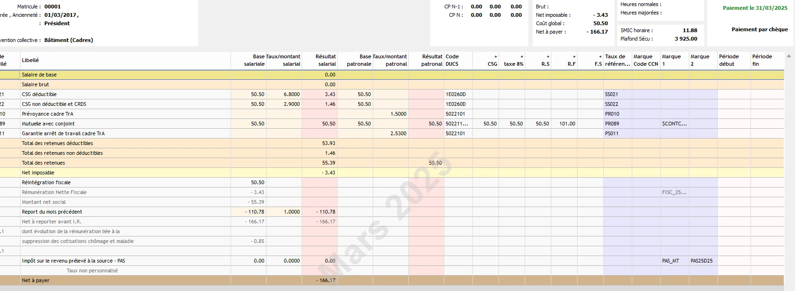Select the "Prévoyance cadre TrA" row label

coord(48,114)
